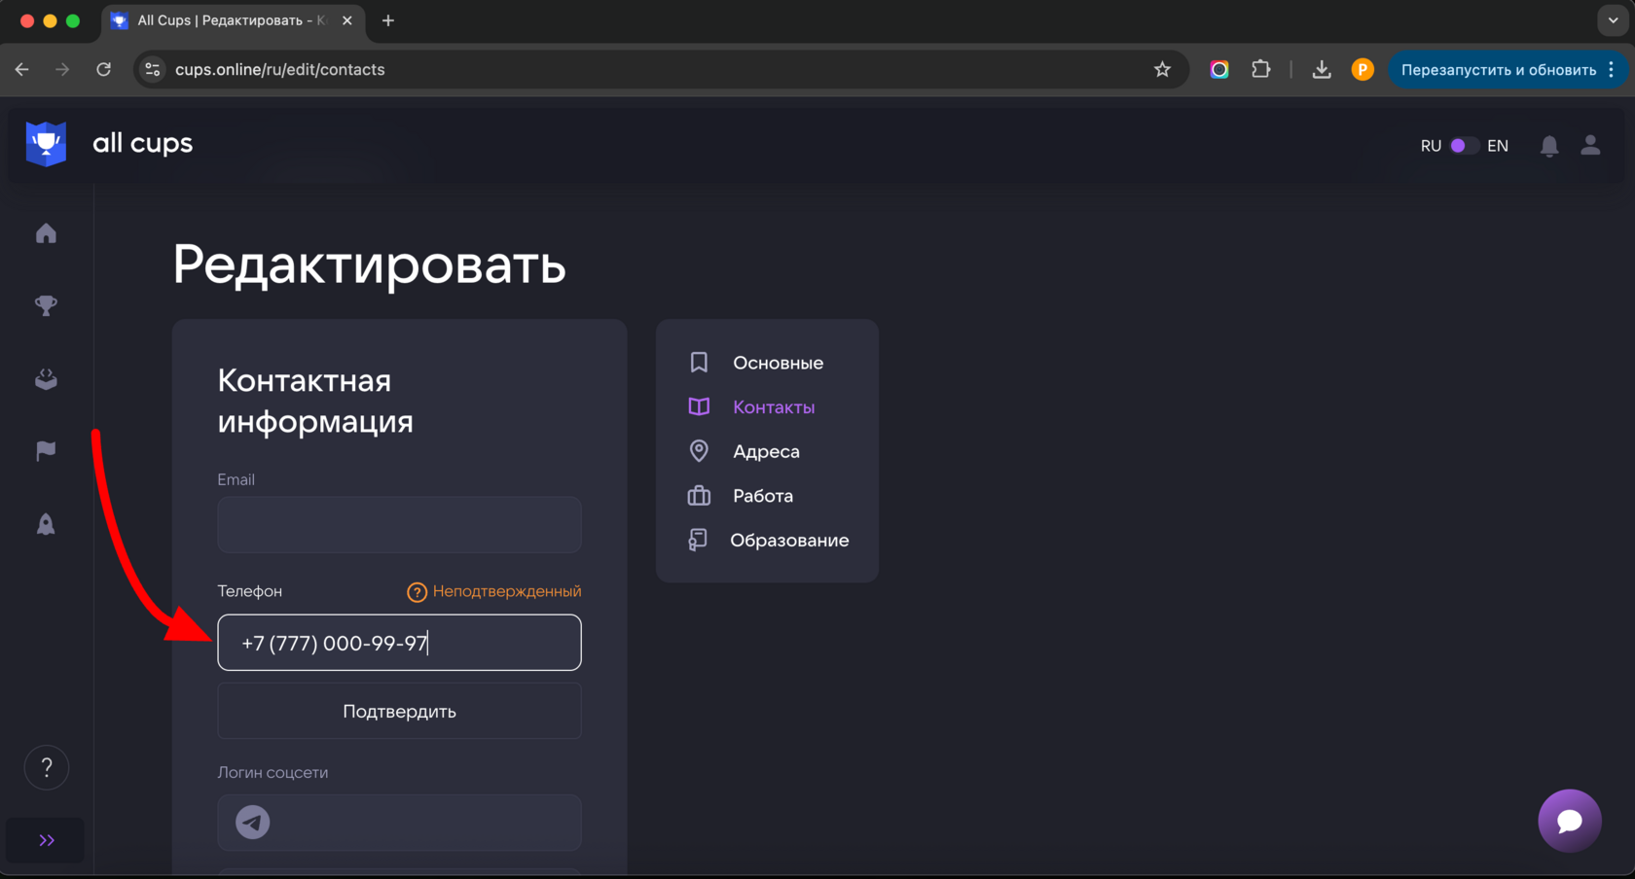
Task: Expand the sidebar with double chevron
Action: (x=46, y=840)
